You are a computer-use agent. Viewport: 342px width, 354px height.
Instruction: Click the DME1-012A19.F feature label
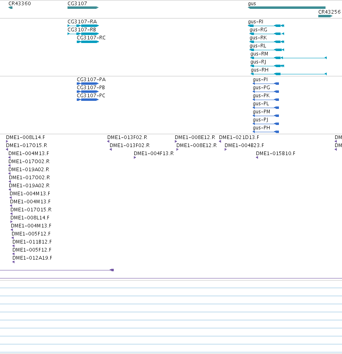(32, 258)
